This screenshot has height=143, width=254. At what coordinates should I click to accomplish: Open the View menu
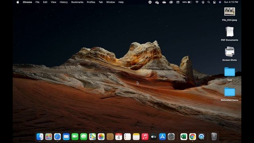54,2
